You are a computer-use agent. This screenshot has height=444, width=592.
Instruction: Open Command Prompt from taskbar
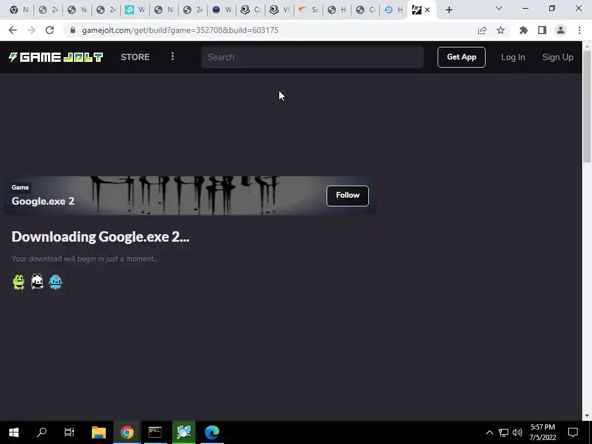coord(155,432)
